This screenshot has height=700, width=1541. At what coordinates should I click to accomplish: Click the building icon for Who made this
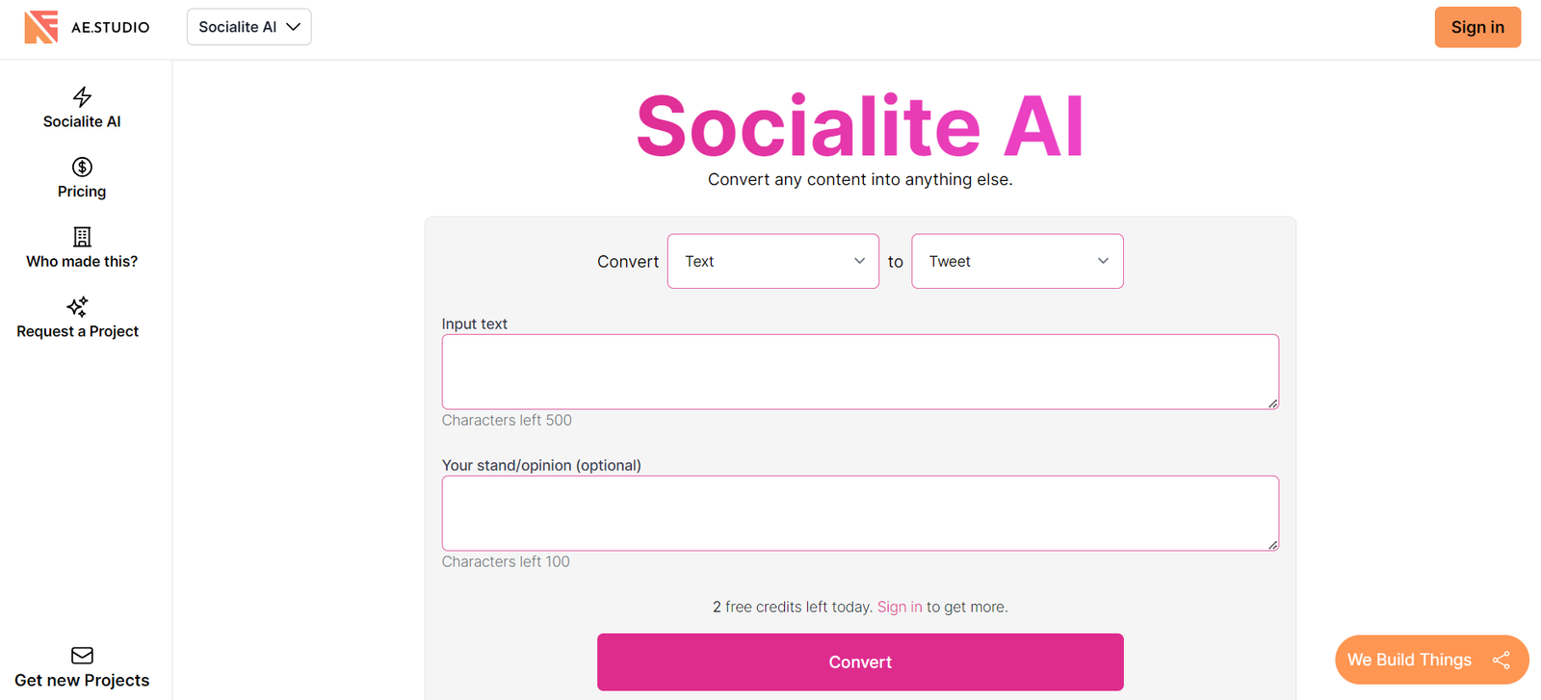click(x=82, y=237)
